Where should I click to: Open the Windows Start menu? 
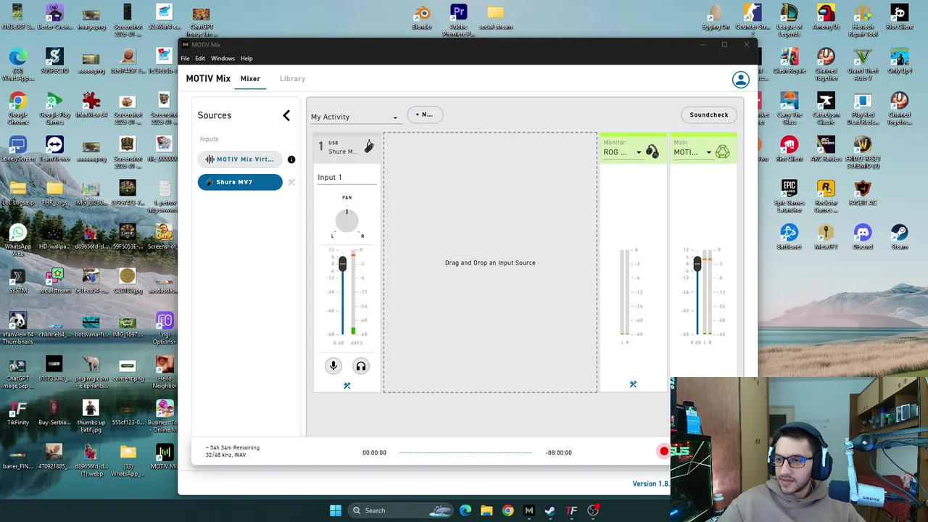(x=336, y=510)
